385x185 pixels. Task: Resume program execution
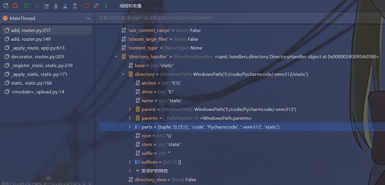point(27,6)
